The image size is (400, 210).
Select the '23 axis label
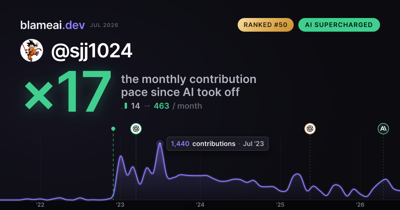(120, 204)
